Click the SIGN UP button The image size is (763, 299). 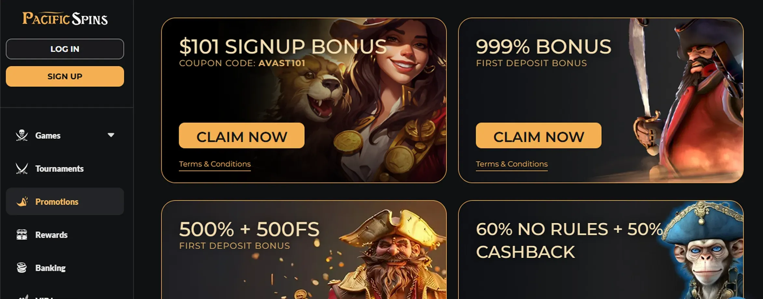click(x=65, y=76)
